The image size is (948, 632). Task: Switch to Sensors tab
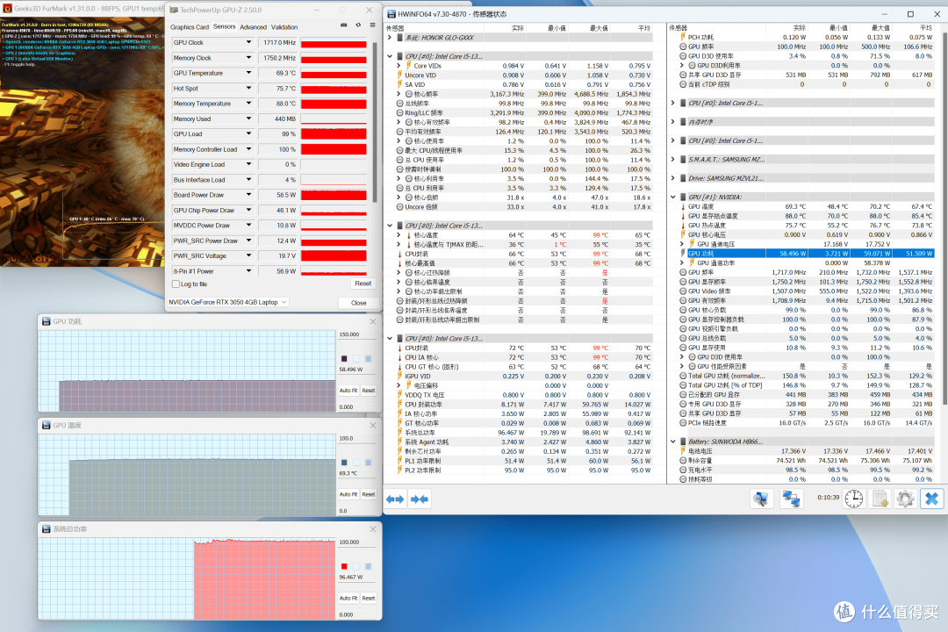click(x=225, y=26)
